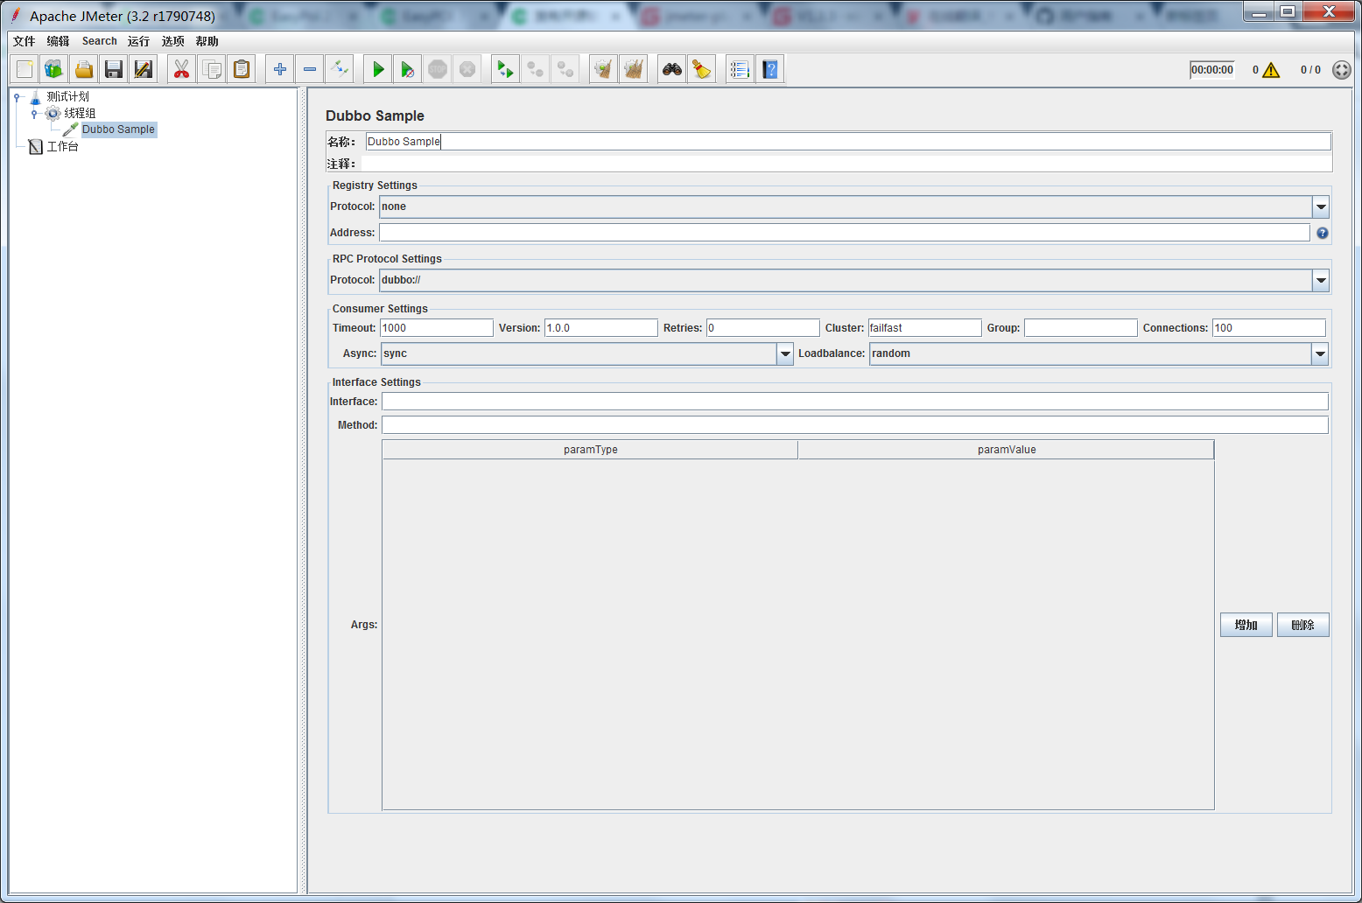Click the paramValue column header
This screenshot has width=1362, height=903.
pyautogui.click(x=1007, y=450)
